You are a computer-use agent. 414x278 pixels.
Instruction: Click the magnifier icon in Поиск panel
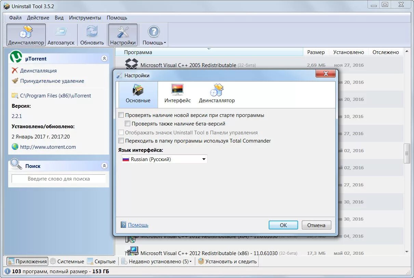(16, 164)
